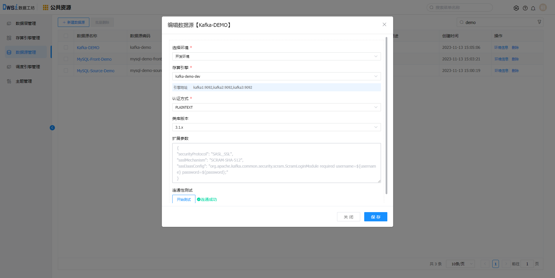Click the 数据源名称 column header
The width and height of the screenshot is (555, 278).
(87, 36)
